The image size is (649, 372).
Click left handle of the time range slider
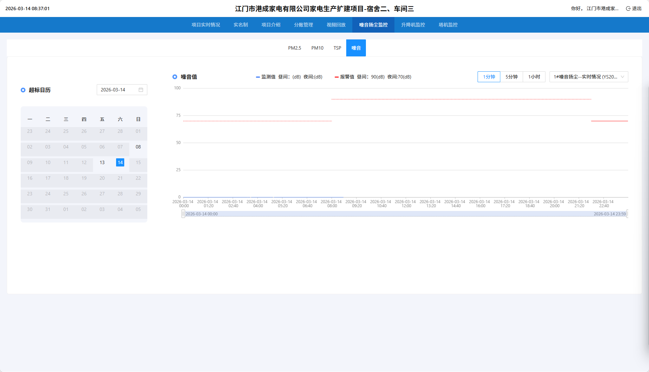click(x=183, y=214)
